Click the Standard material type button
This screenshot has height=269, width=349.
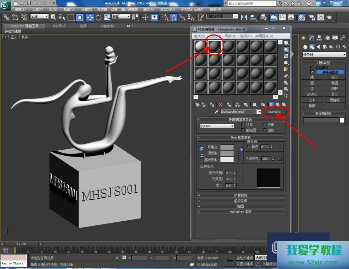pyautogui.click(x=274, y=112)
